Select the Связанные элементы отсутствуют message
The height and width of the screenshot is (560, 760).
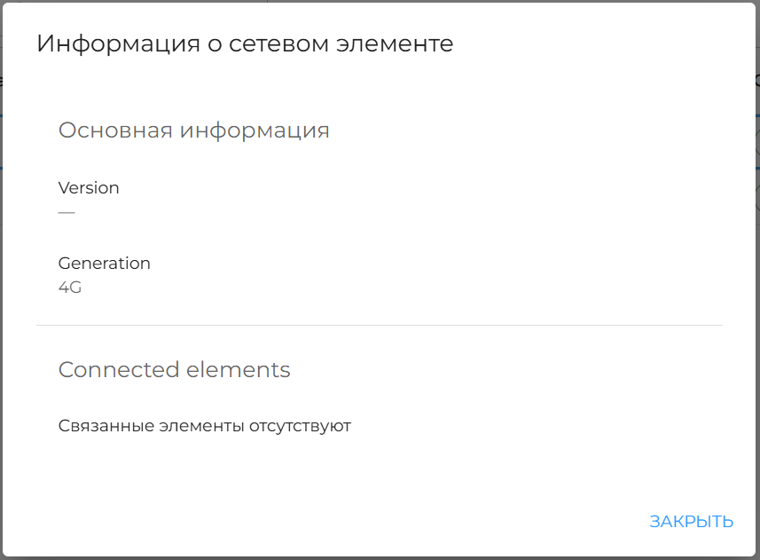pos(205,425)
